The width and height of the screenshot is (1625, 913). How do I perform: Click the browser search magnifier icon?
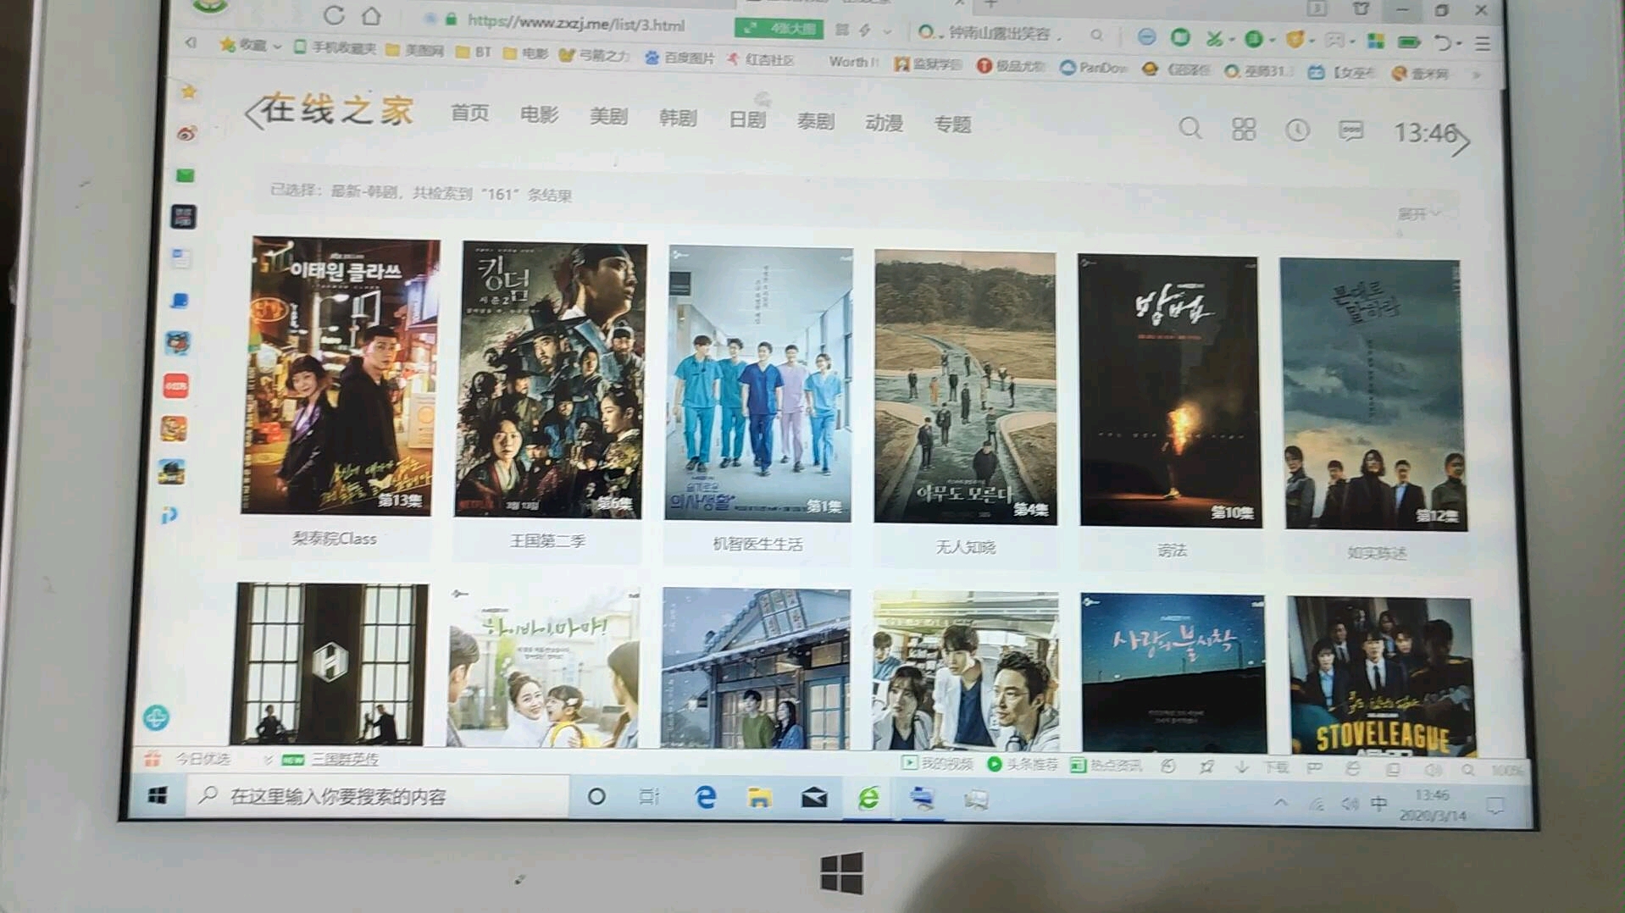click(1097, 36)
